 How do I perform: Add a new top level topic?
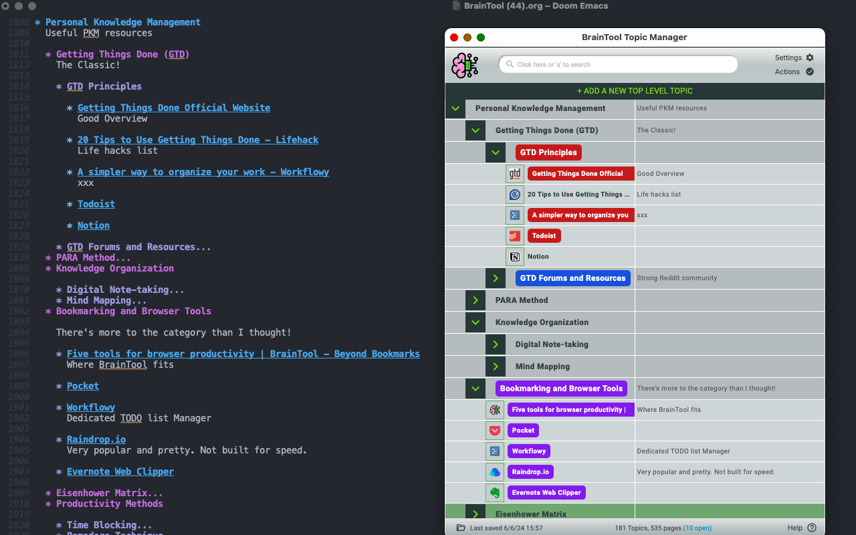(635, 91)
